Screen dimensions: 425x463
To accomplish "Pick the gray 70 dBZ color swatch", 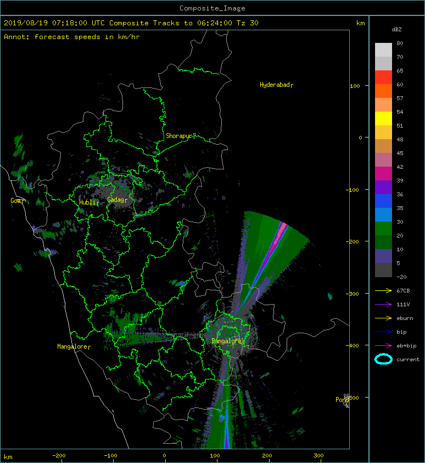I will coord(383,63).
